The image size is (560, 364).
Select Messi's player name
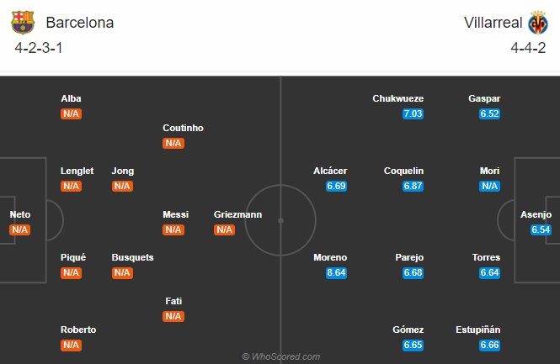click(175, 214)
